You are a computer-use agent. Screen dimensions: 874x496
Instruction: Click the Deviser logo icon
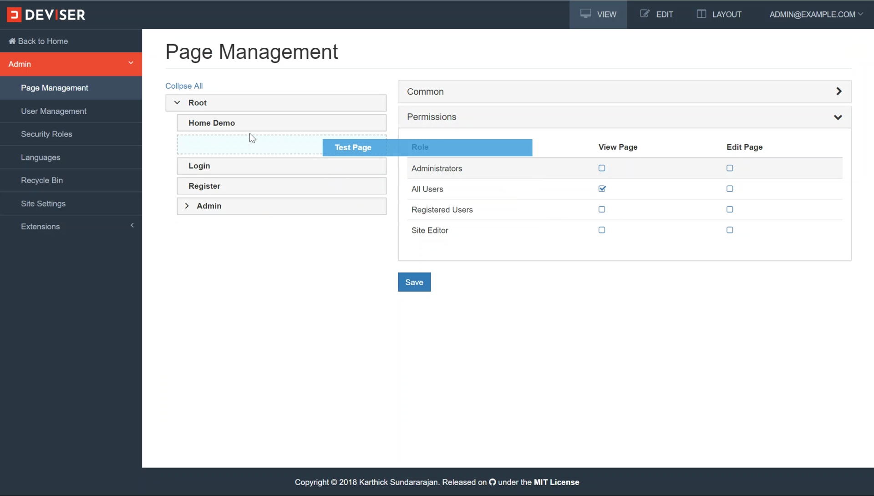(14, 15)
